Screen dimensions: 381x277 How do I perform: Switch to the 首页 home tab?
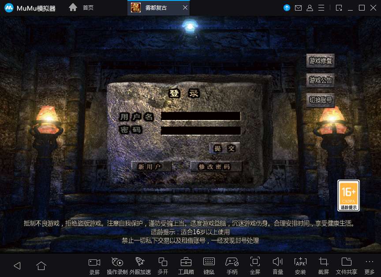[x=81, y=7]
